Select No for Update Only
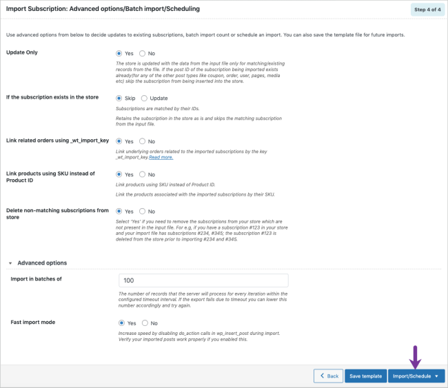Image resolution: width=448 pixels, height=388 pixels. [x=142, y=54]
